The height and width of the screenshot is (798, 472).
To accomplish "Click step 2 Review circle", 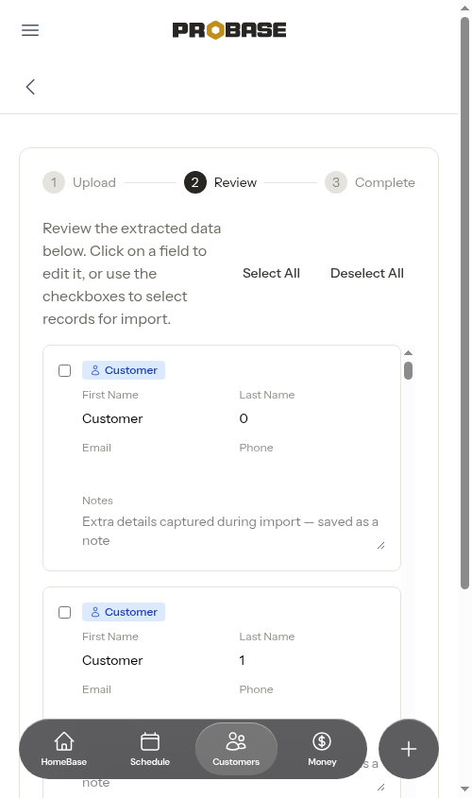I will pyautogui.click(x=195, y=182).
